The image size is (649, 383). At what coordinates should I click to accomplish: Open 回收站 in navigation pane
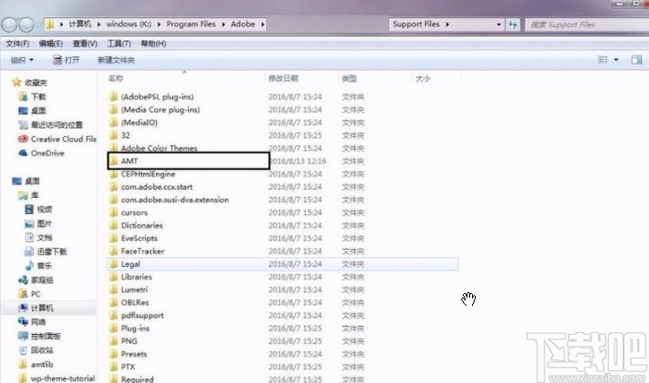coord(35,350)
